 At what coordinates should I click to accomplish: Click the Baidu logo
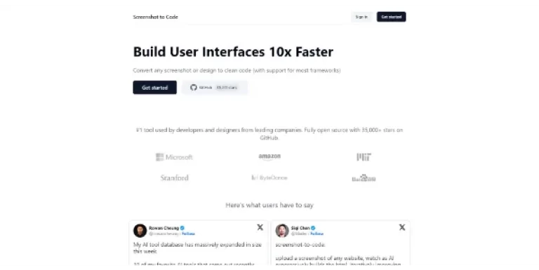(x=364, y=177)
